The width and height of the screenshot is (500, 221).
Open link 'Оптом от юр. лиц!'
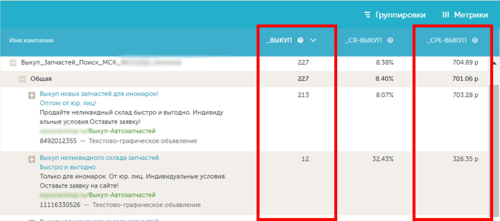(x=68, y=103)
